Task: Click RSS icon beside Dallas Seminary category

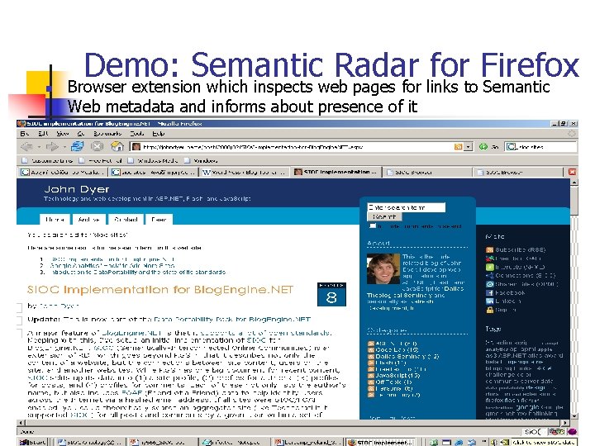Action: pos(371,357)
